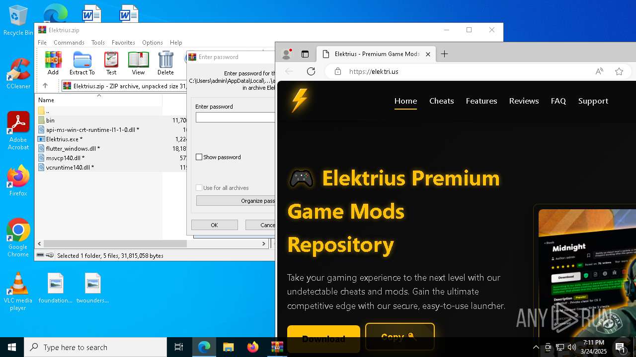Viewport: 636px width, 357px height.
Task: Click the Organize passwords button
Action: [236, 201]
